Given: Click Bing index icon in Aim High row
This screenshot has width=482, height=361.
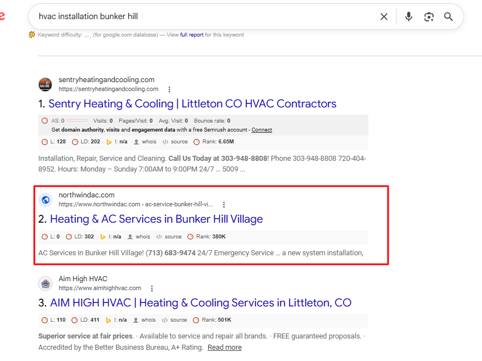Looking at the screenshot, I should coord(108,320).
